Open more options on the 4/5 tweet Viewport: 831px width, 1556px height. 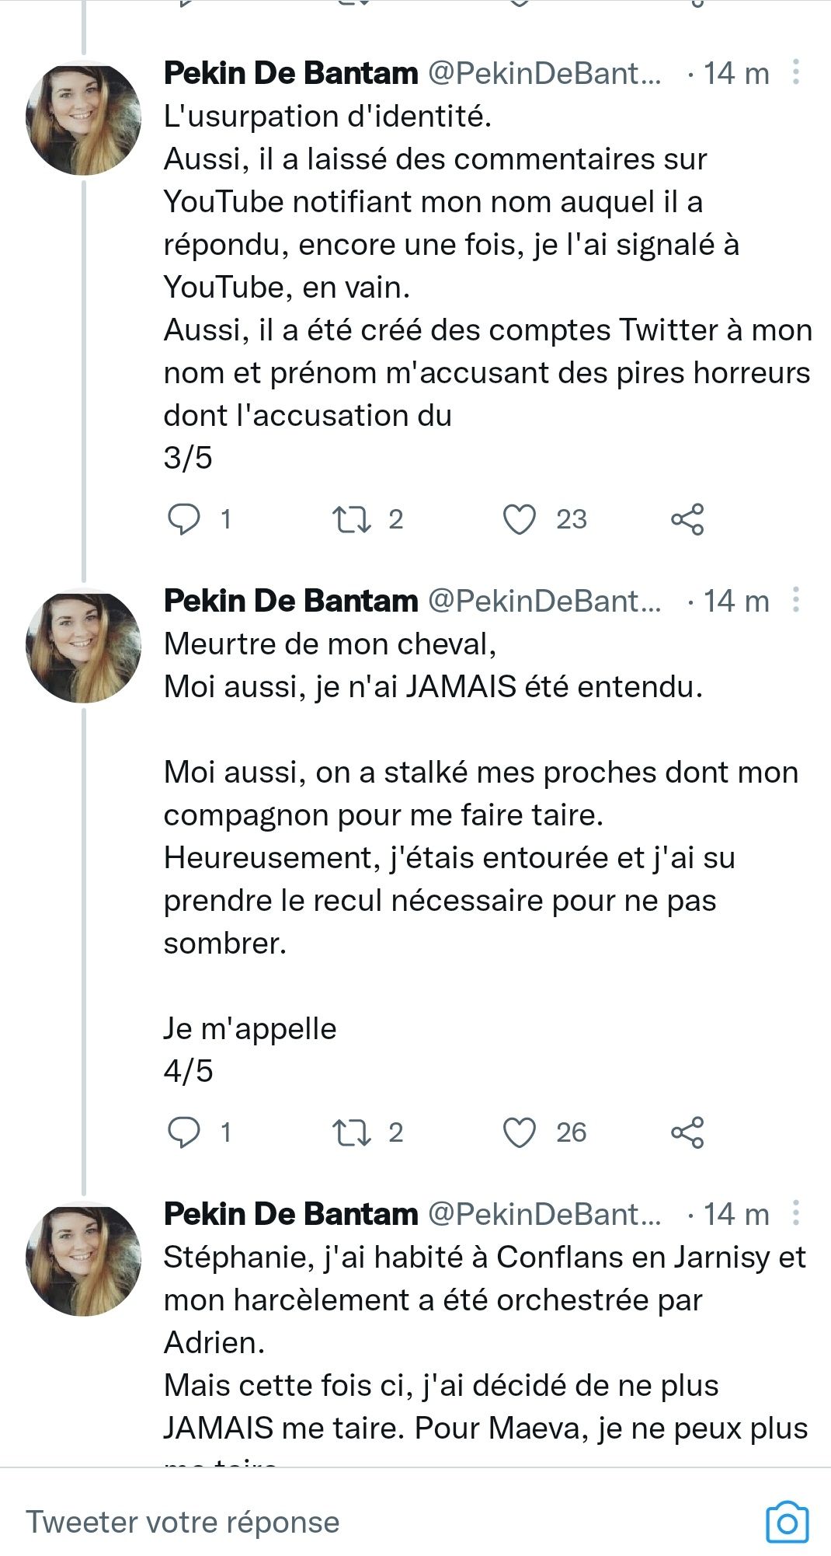click(796, 600)
